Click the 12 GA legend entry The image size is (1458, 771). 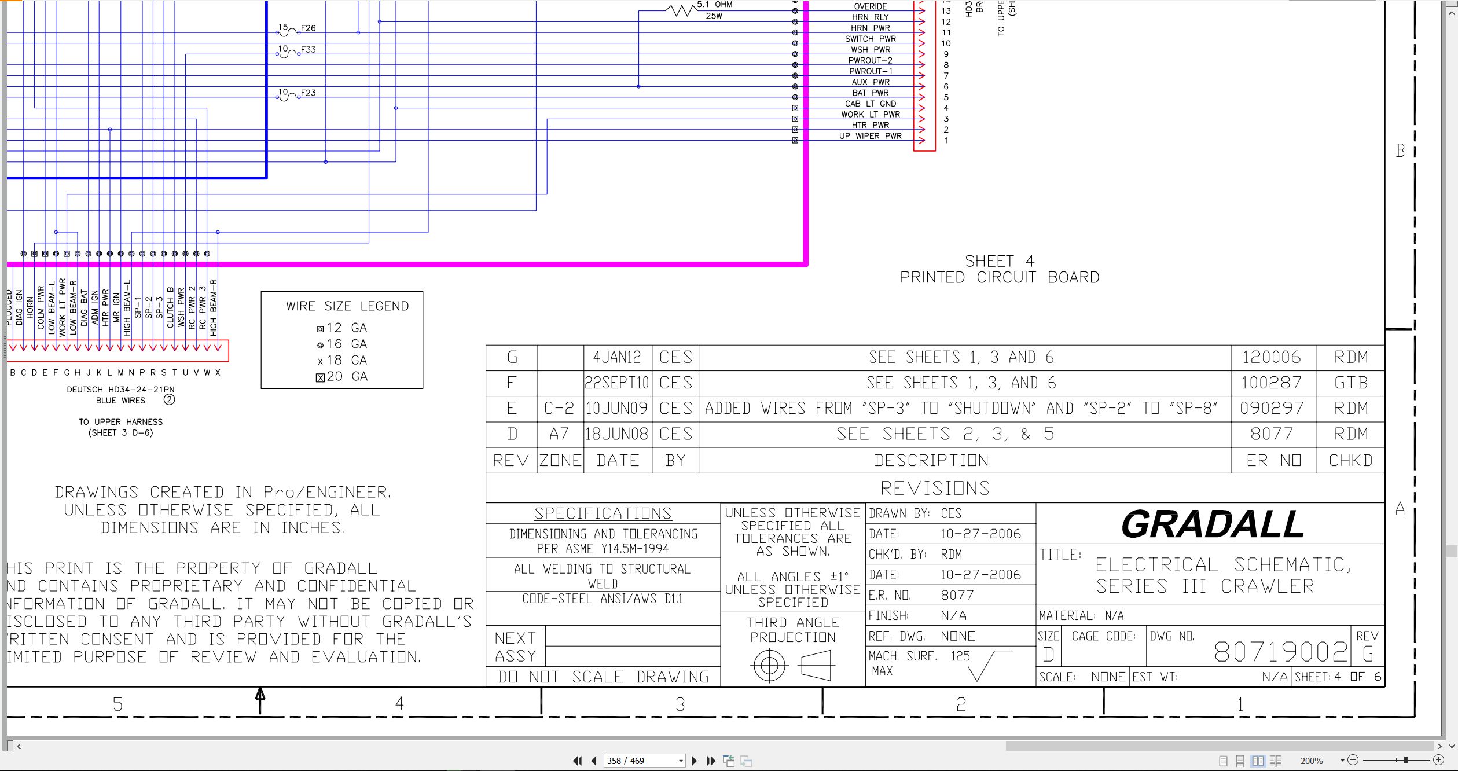coord(341,328)
